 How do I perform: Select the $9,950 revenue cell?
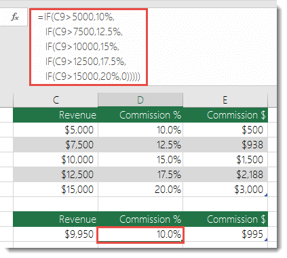tap(56, 234)
